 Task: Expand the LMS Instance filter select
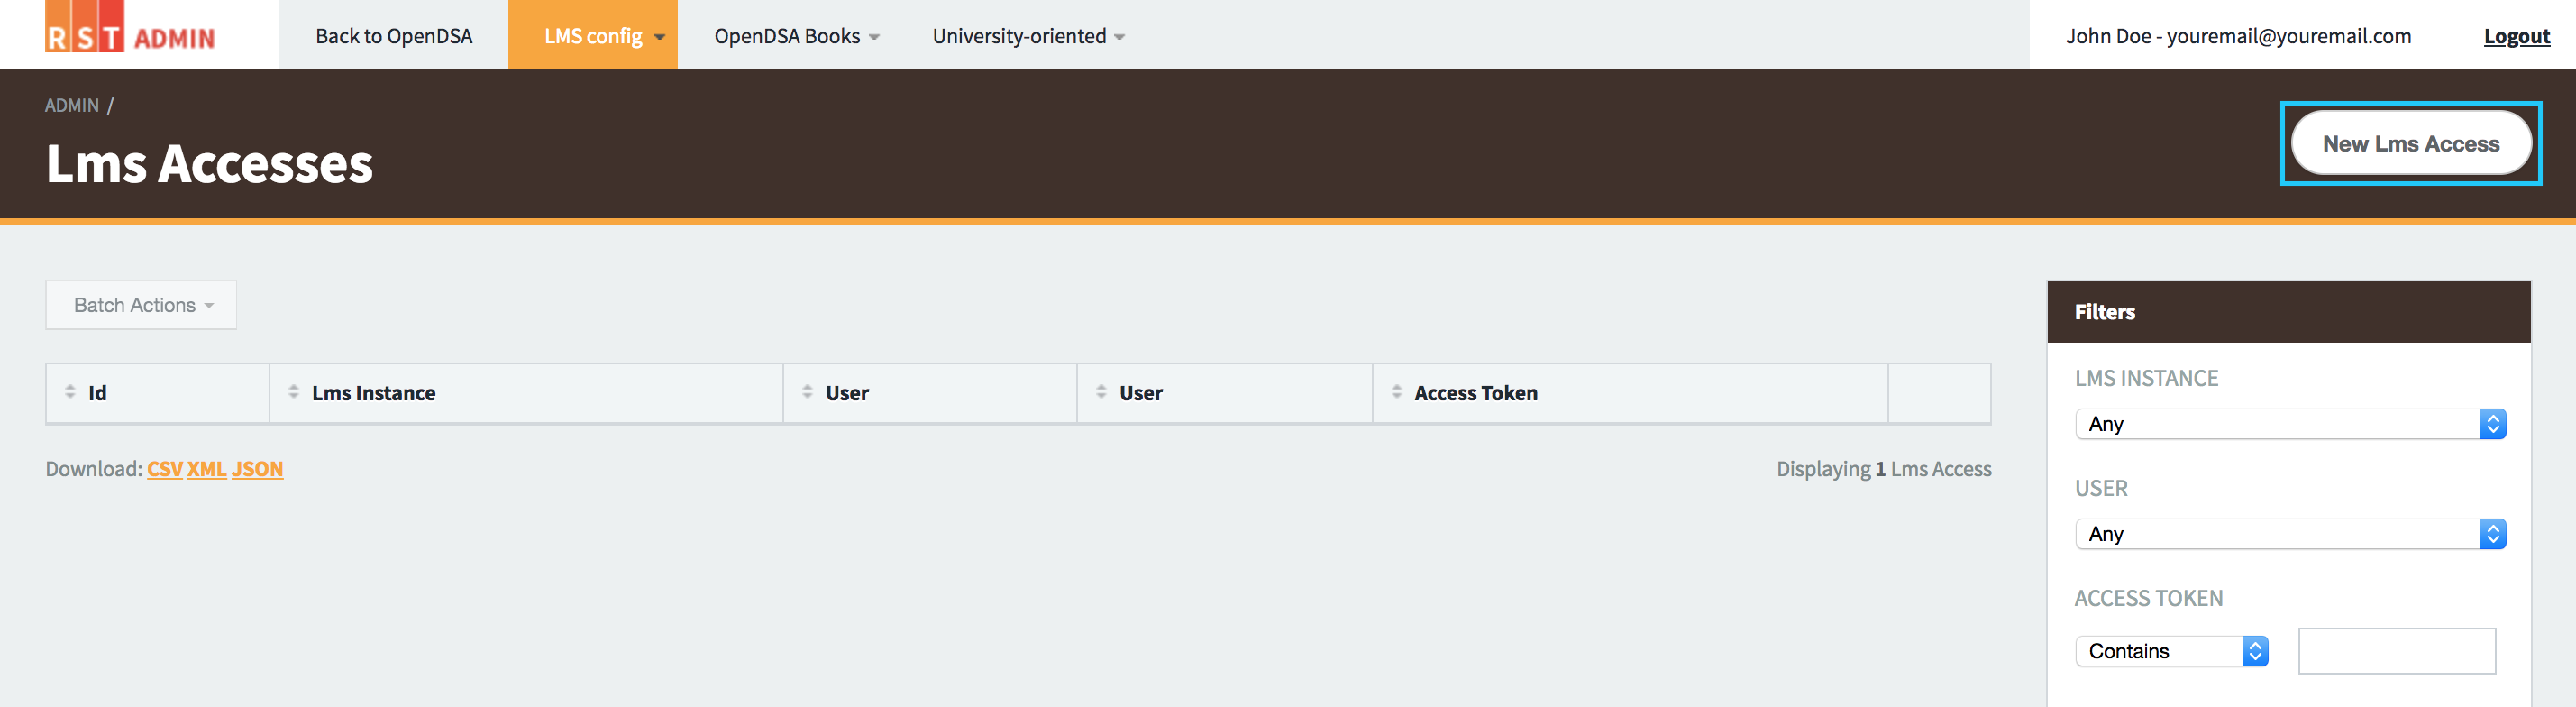(x=2291, y=424)
